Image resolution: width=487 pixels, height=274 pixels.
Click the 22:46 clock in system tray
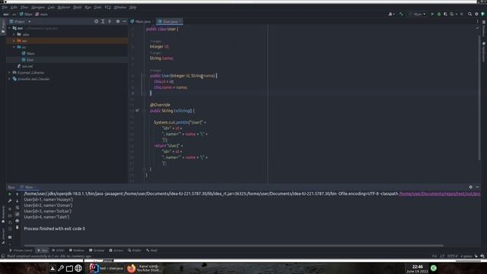[x=418, y=266]
